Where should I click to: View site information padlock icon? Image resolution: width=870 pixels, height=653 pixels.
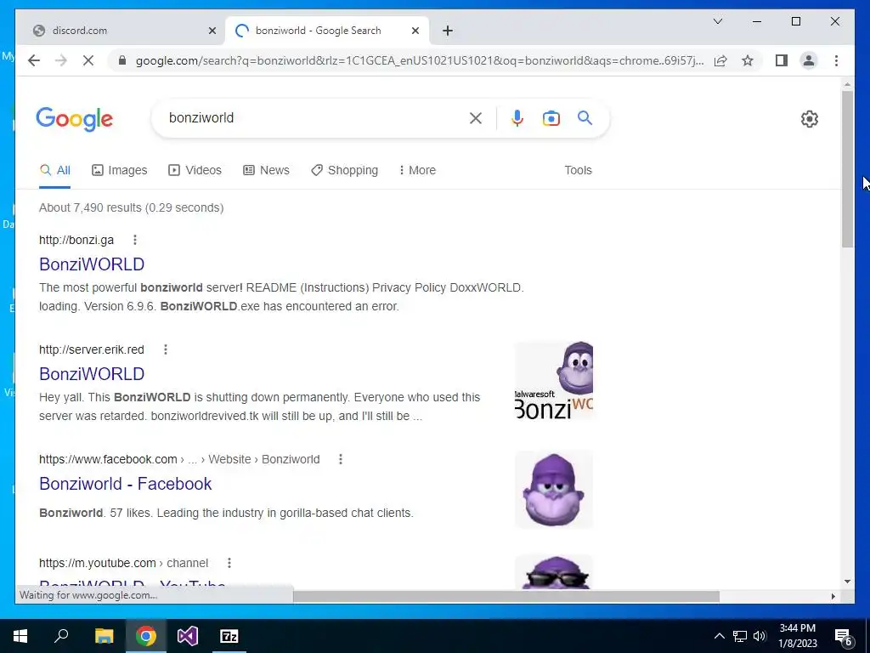122,60
